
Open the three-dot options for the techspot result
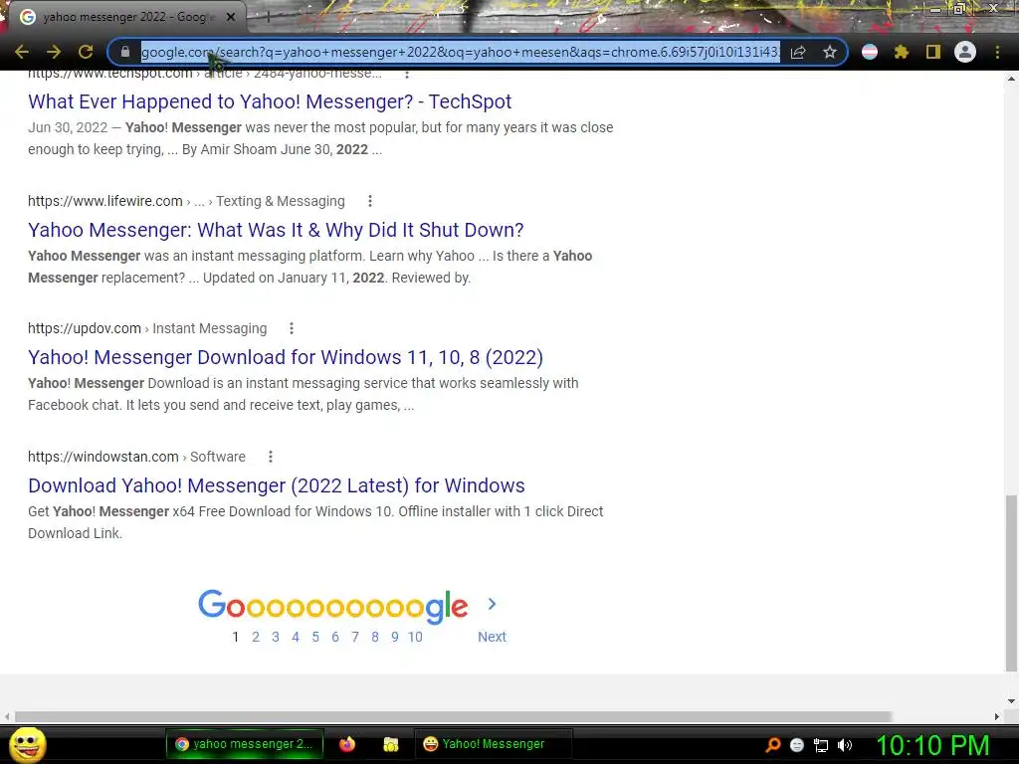pyautogui.click(x=407, y=74)
